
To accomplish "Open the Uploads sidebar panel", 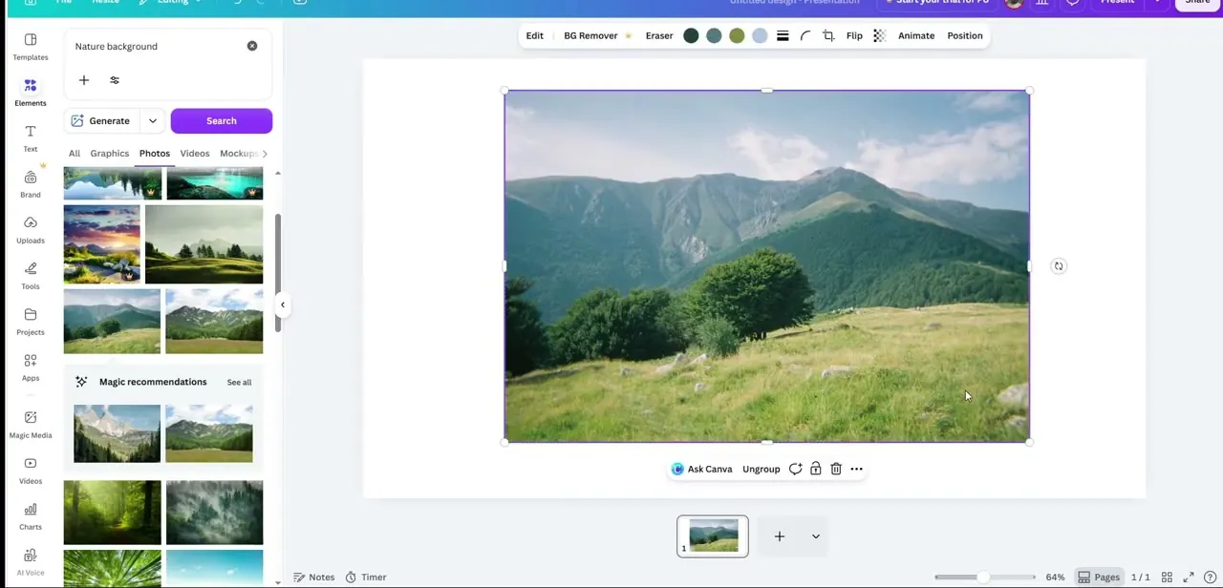I will [30, 229].
